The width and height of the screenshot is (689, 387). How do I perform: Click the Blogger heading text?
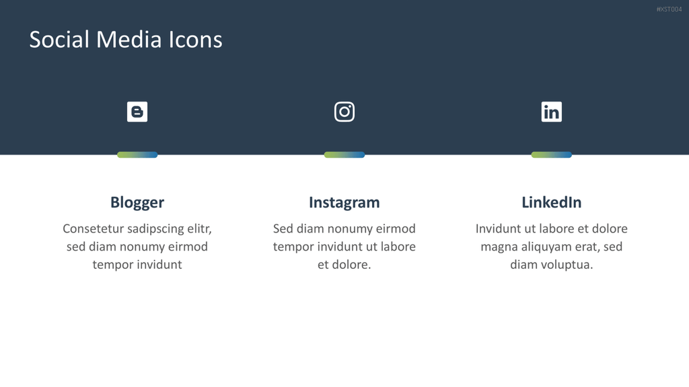click(137, 203)
